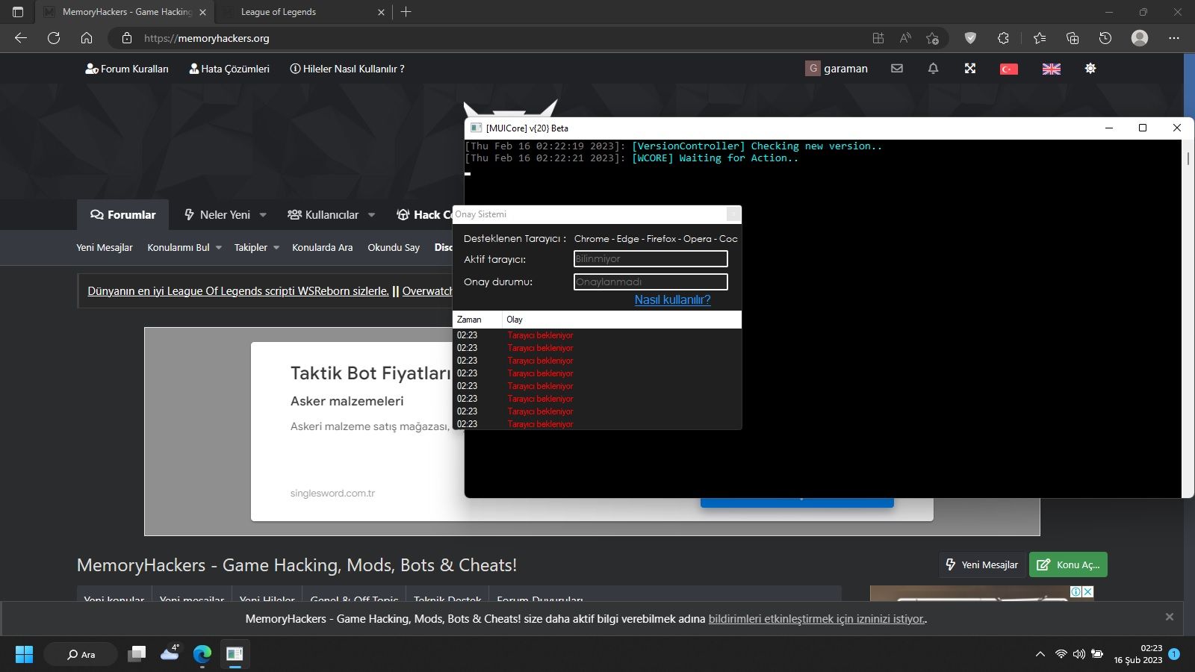Close the League of Legends tab
This screenshot has height=672, width=1195.
point(381,12)
